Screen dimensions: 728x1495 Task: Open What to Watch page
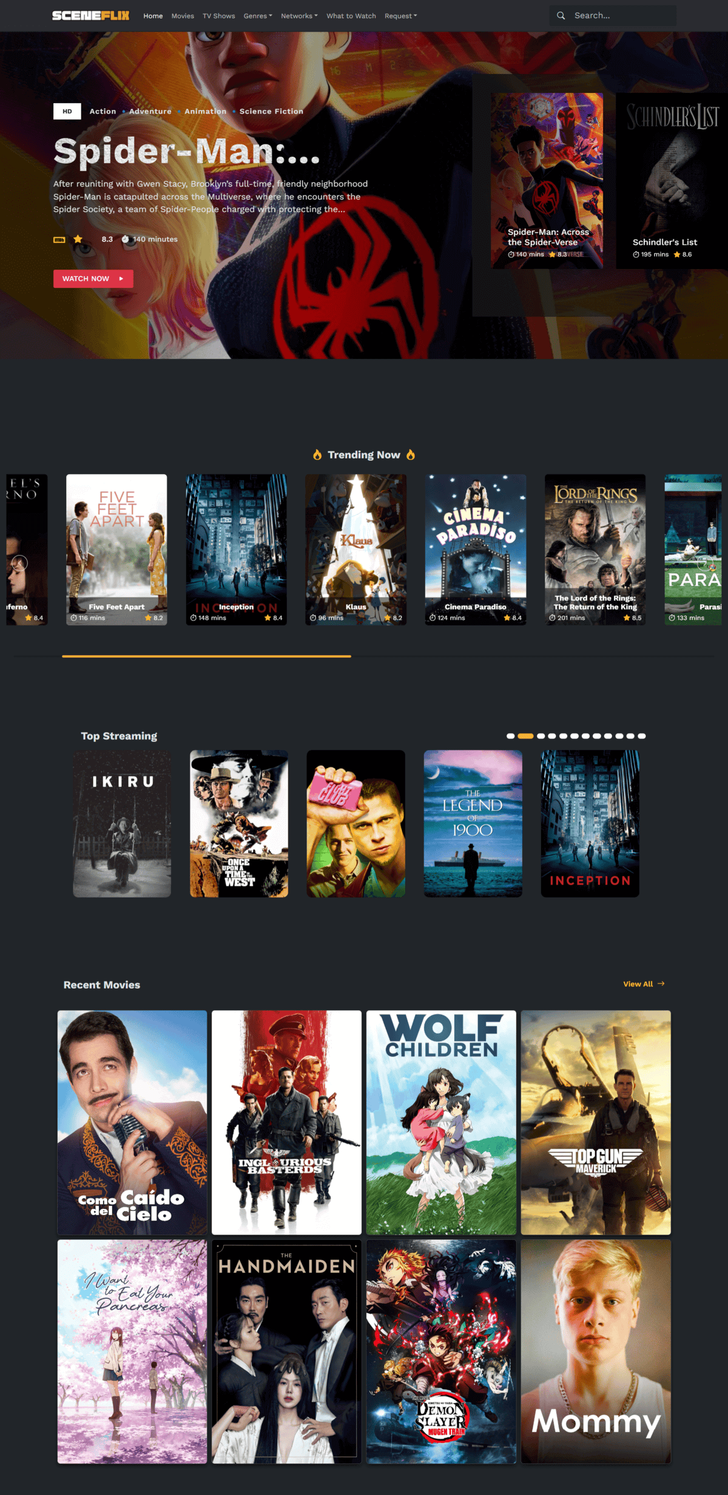[x=351, y=16]
